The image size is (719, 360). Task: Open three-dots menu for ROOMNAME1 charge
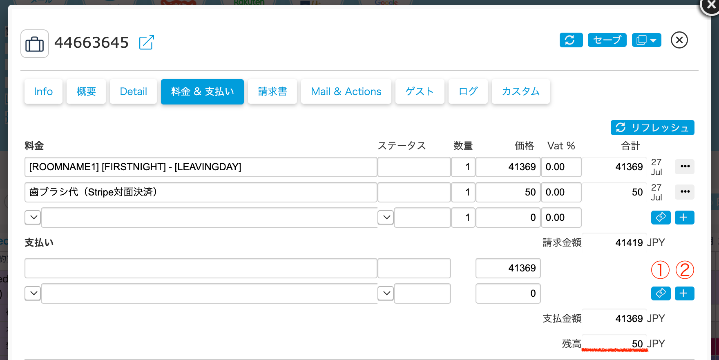pyautogui.click(x=685, y=167)
